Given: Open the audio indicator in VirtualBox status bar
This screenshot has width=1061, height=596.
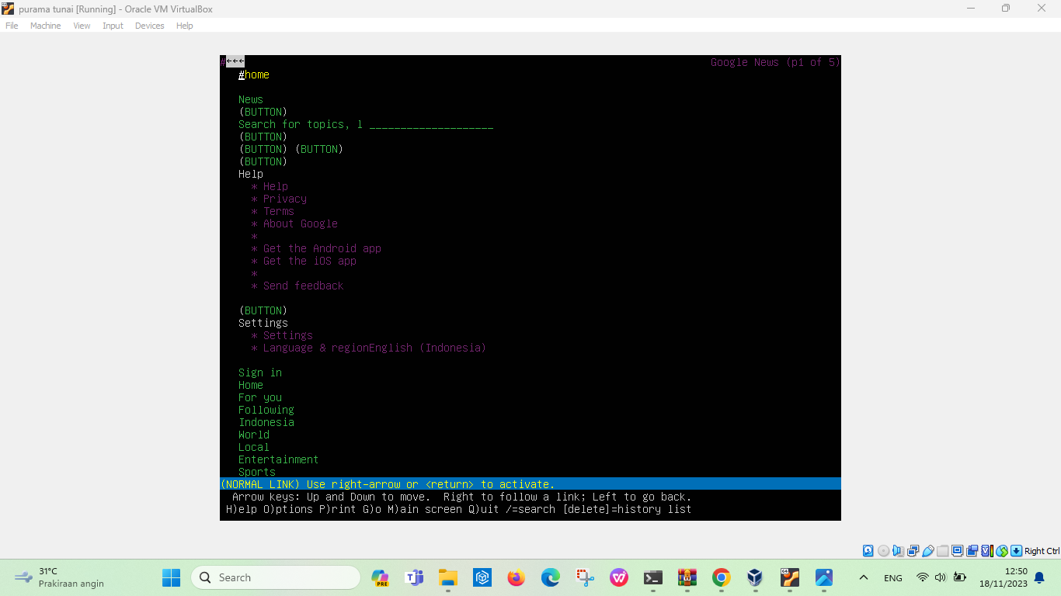Looking at the screenshot, I should point(898,551).
